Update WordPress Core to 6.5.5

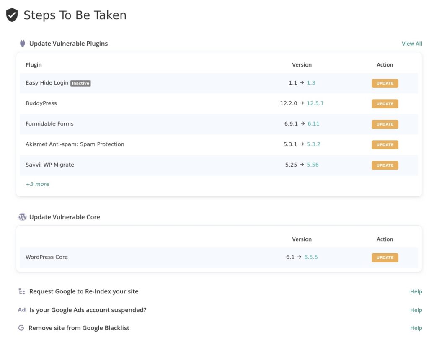point(385,257)
